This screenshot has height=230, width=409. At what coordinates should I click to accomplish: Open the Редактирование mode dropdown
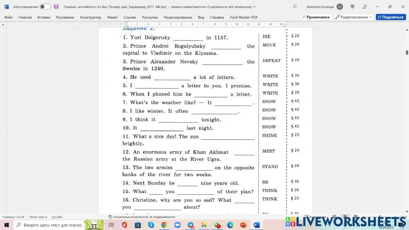(354, 17)
